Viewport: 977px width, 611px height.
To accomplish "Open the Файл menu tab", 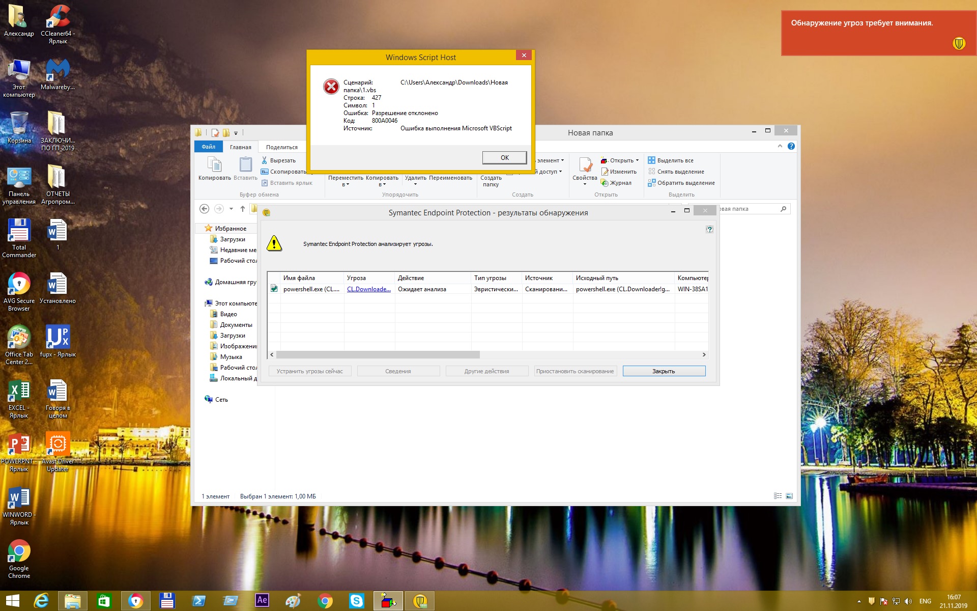I will coord(208,147).
